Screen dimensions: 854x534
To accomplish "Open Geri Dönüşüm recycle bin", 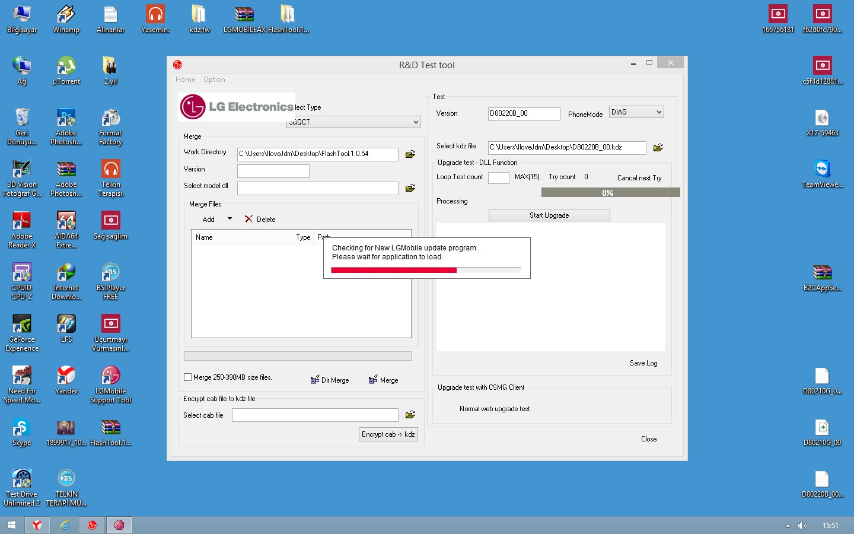I will coord(22,126).
